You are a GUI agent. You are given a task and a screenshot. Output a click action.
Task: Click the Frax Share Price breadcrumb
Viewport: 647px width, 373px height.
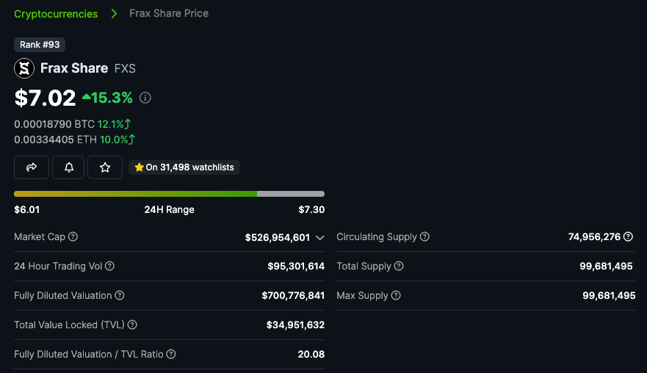coord(169,14)
